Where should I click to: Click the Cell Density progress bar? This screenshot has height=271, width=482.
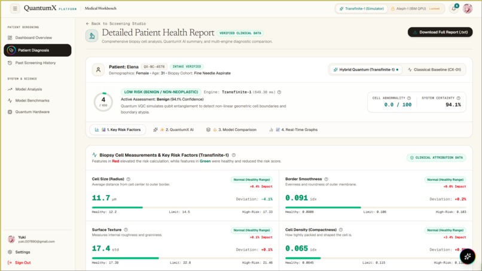(376, 258)
